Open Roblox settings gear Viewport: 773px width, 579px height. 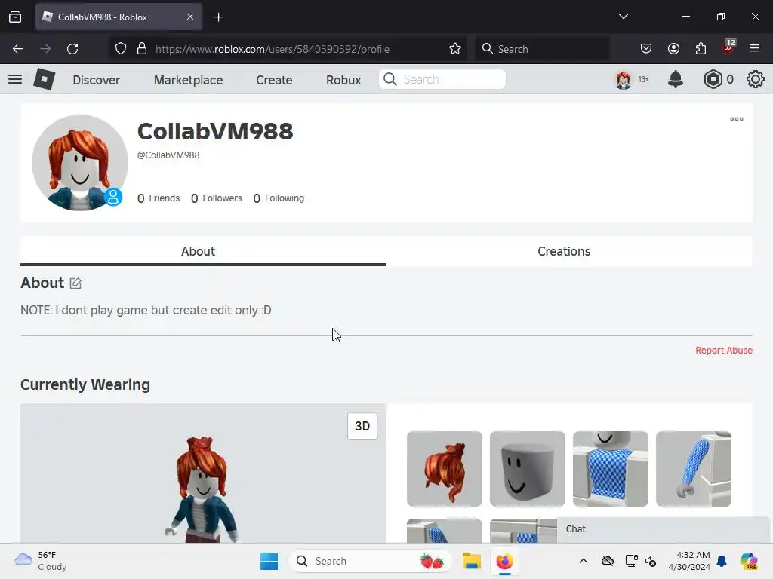tap(755, 79)
